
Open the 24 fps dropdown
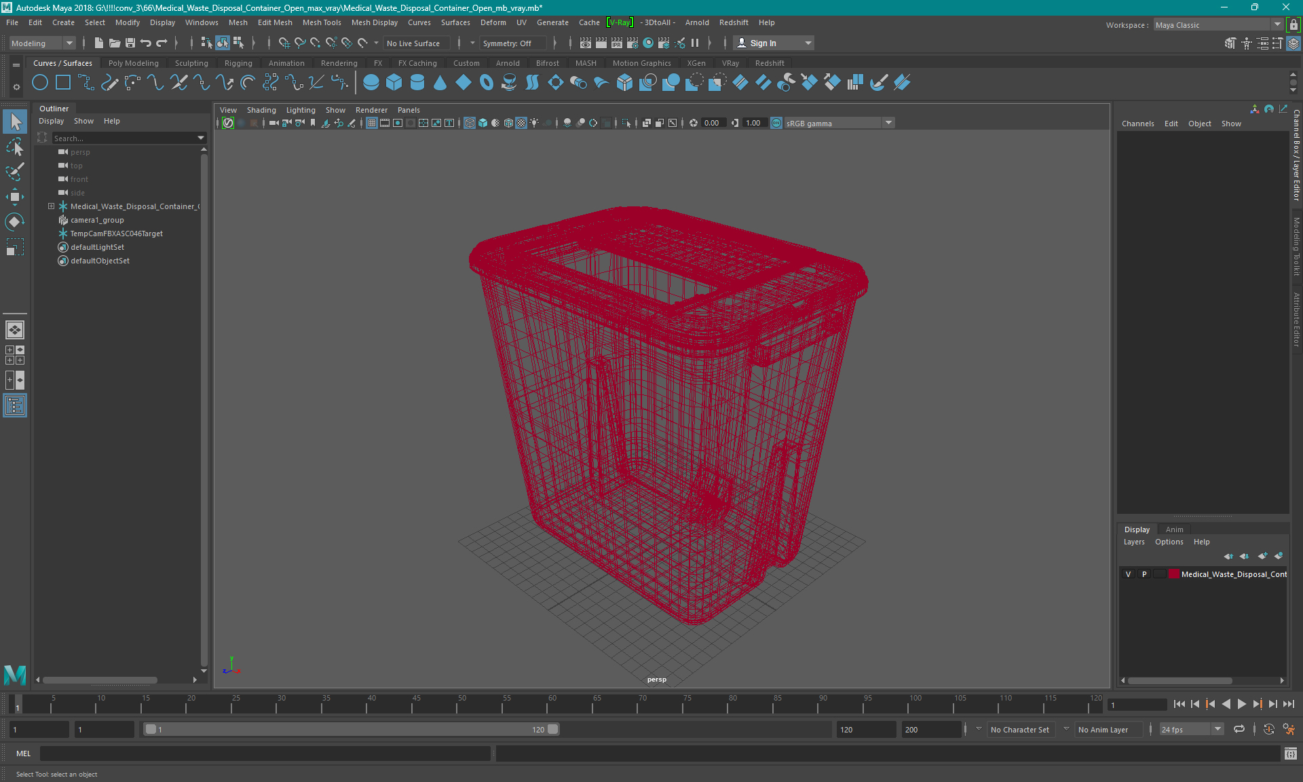pos(1190,730)
